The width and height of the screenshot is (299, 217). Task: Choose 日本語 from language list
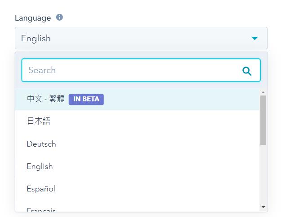tap(137, 122)
